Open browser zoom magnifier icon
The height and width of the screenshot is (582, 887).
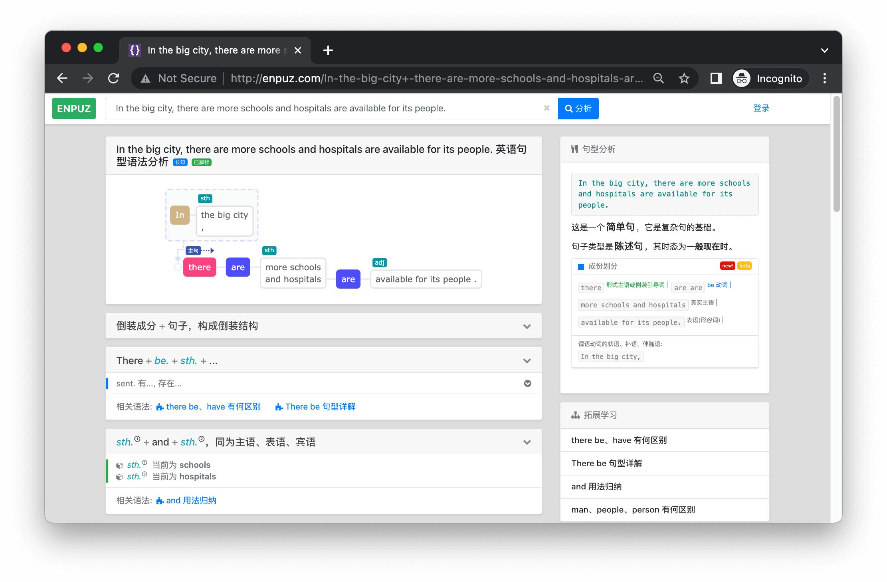pyautogui.click(x=659, y=78)
